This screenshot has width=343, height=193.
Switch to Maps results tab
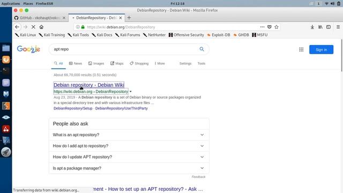coord(117,63)
